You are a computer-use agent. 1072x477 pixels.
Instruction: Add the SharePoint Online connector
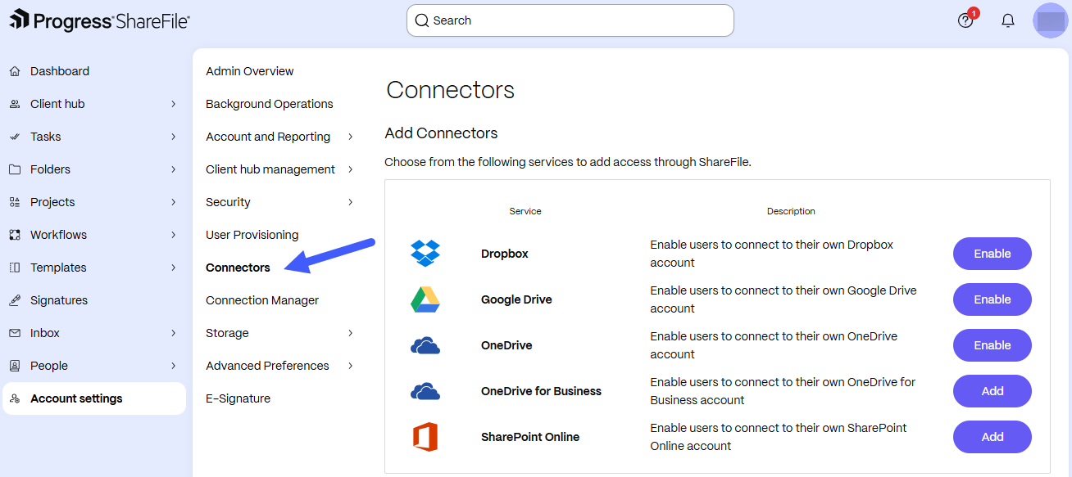click(993, 437)
